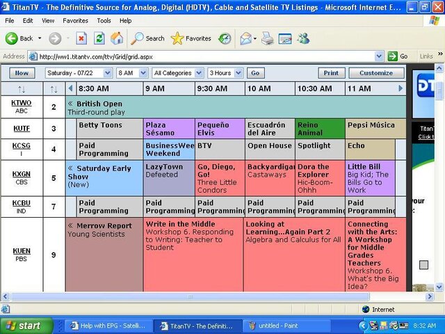This screenshot has width=445, height=334.
Task: Click the Edit page toolbar icon
Action: coord(285,38)
